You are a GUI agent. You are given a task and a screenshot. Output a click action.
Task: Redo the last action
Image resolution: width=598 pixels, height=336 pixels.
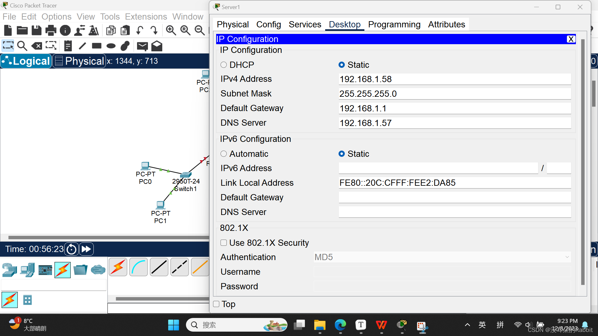click(154, 30)
